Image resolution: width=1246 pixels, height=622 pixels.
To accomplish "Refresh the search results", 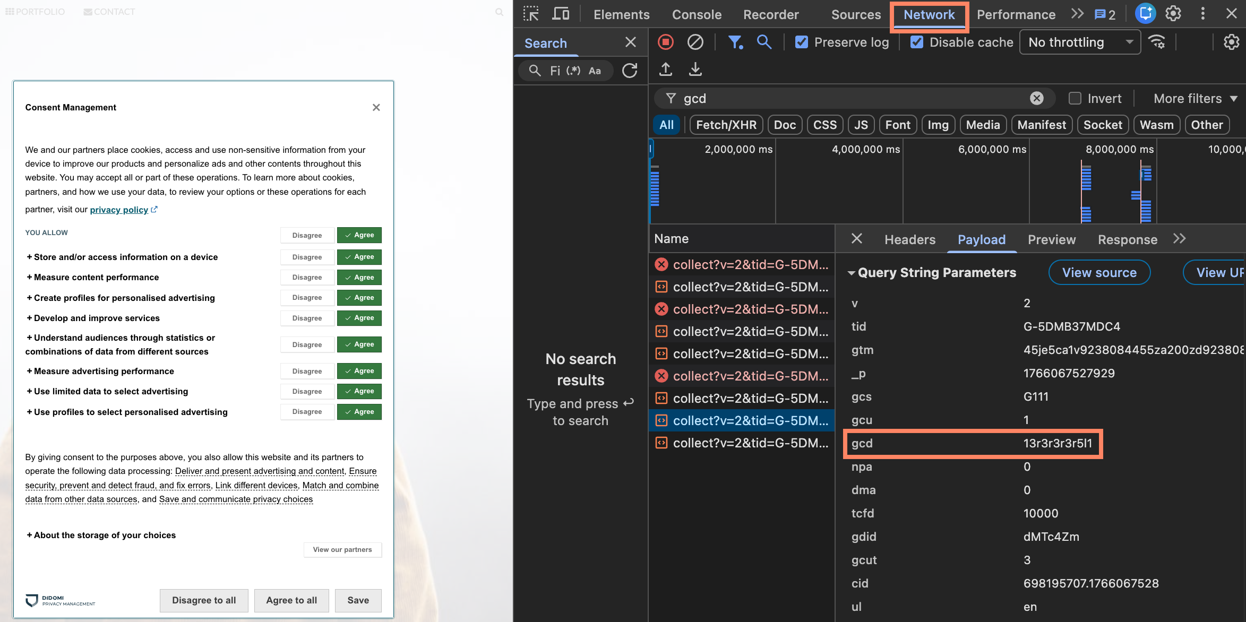I will (x=630, y=71).
